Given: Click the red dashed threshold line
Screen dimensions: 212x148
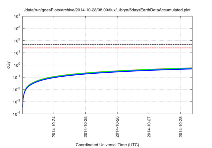Looking at the screenshot, I should 107,48.
